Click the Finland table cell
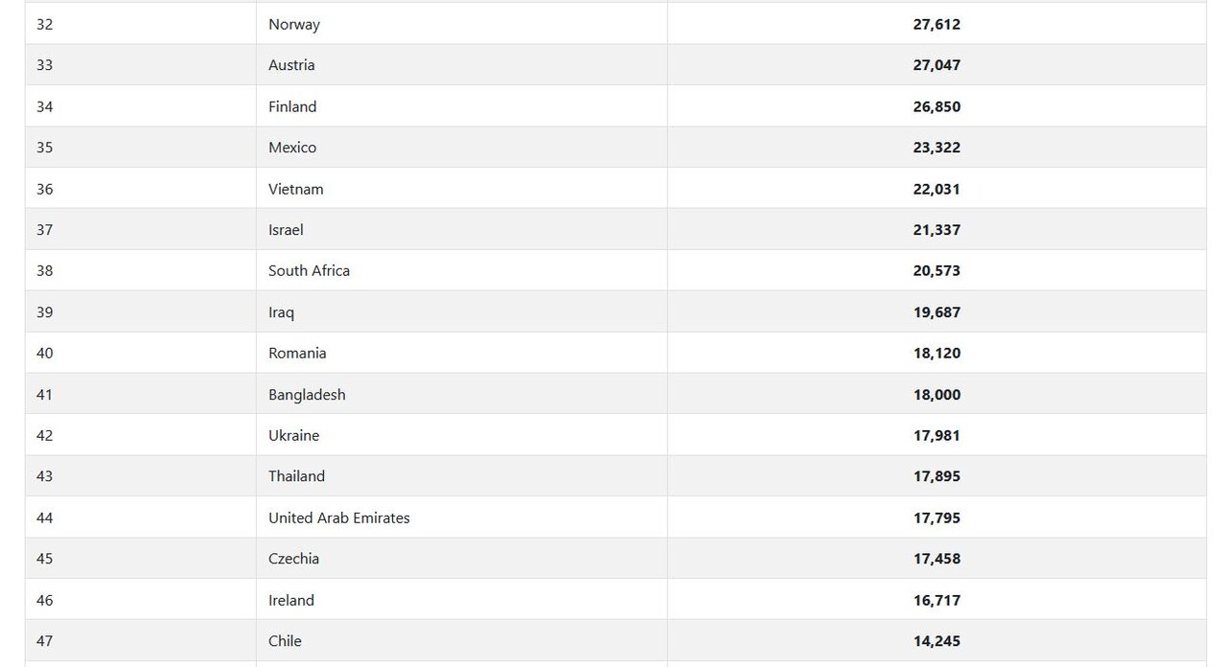Screen dimensions: 1227x667 (292, 106)
